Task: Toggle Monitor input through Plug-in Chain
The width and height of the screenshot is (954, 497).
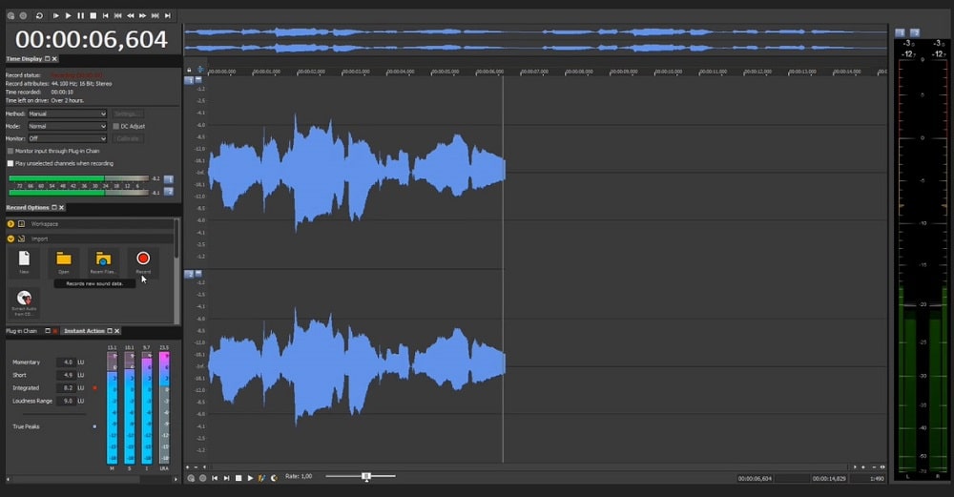Action: tap(10, 151)
